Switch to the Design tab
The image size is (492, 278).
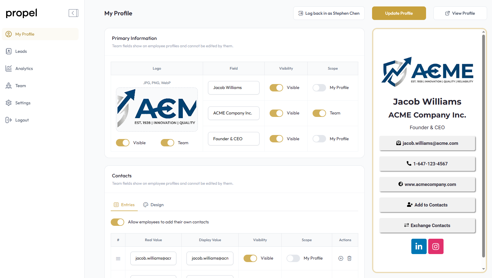click(153, 205)
